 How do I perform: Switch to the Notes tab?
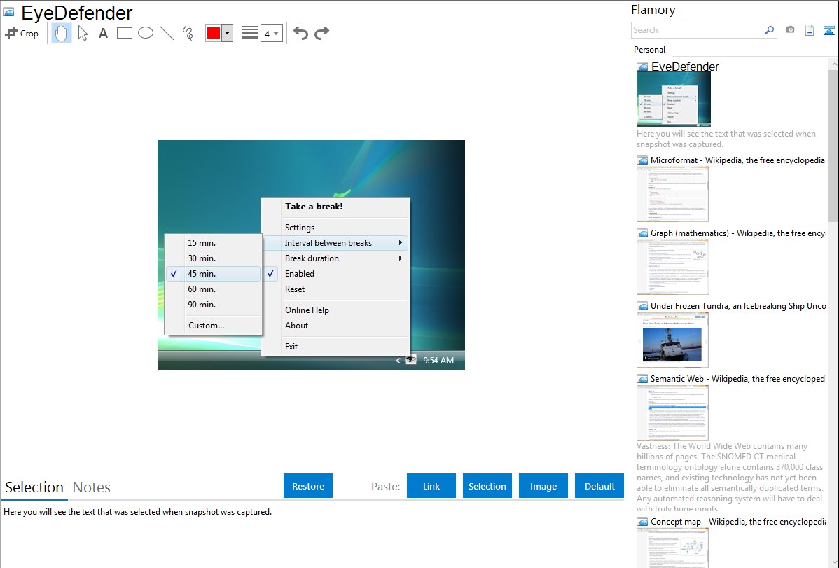[92, 487]
